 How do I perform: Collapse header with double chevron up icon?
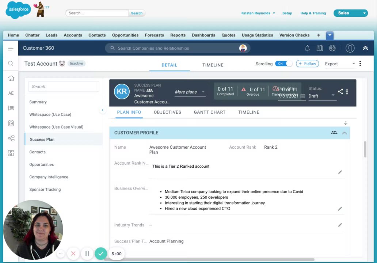(365, 48)
